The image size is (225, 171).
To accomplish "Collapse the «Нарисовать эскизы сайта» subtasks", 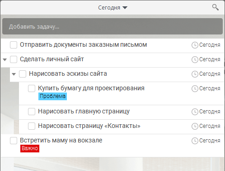I will (14, 74).
